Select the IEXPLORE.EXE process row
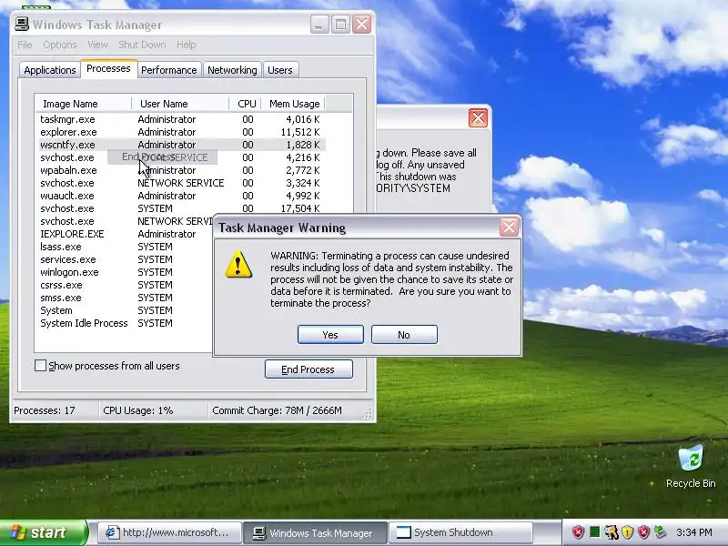Screen dimensions: 728x546 pyautogui.click(x=125, y=234)
